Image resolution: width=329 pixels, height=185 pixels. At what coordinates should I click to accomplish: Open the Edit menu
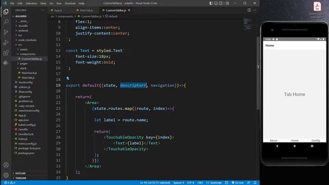pos(20,4)
